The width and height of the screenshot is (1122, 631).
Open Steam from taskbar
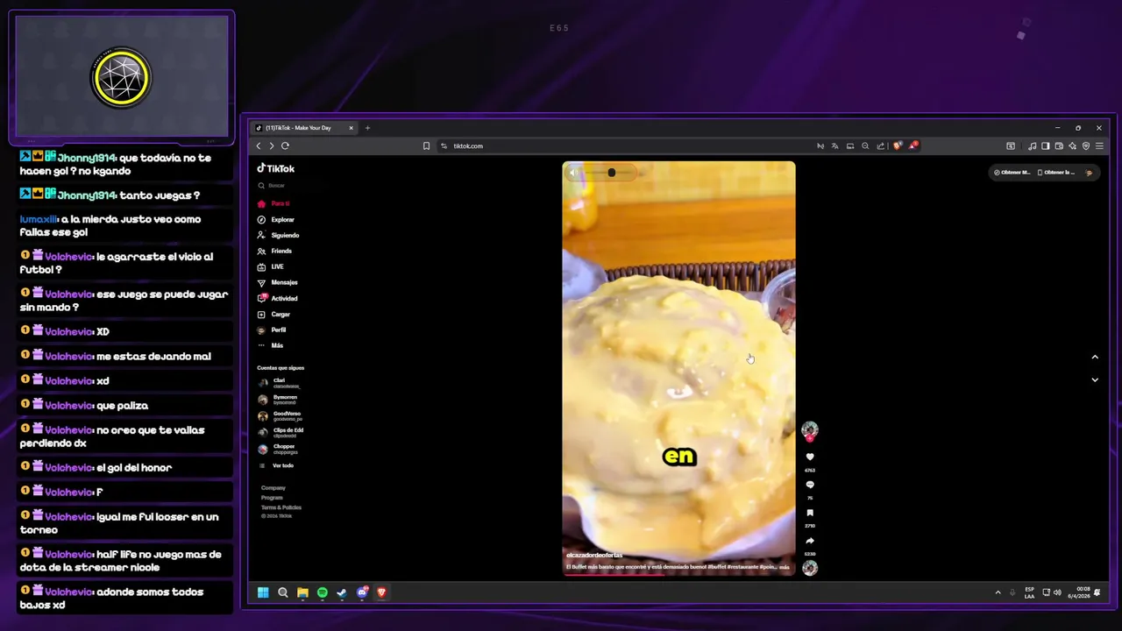coord(342,592)
